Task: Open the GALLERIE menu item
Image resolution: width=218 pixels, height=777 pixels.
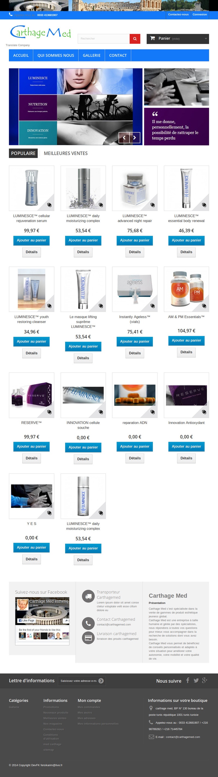Action: pyautogui.click(x=92, y=55)
